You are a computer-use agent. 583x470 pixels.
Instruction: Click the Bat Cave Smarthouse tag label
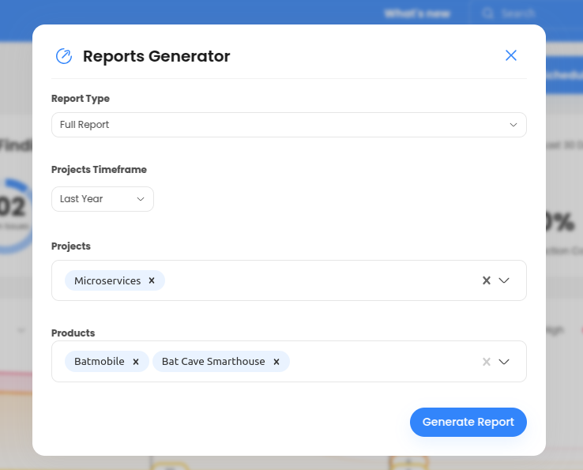[x=213, y=362]
